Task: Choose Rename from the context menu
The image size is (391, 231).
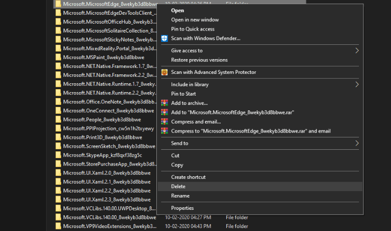Action: pos(180,196)
